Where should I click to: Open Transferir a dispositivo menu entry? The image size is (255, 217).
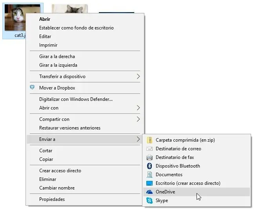(x=85, y=76)
